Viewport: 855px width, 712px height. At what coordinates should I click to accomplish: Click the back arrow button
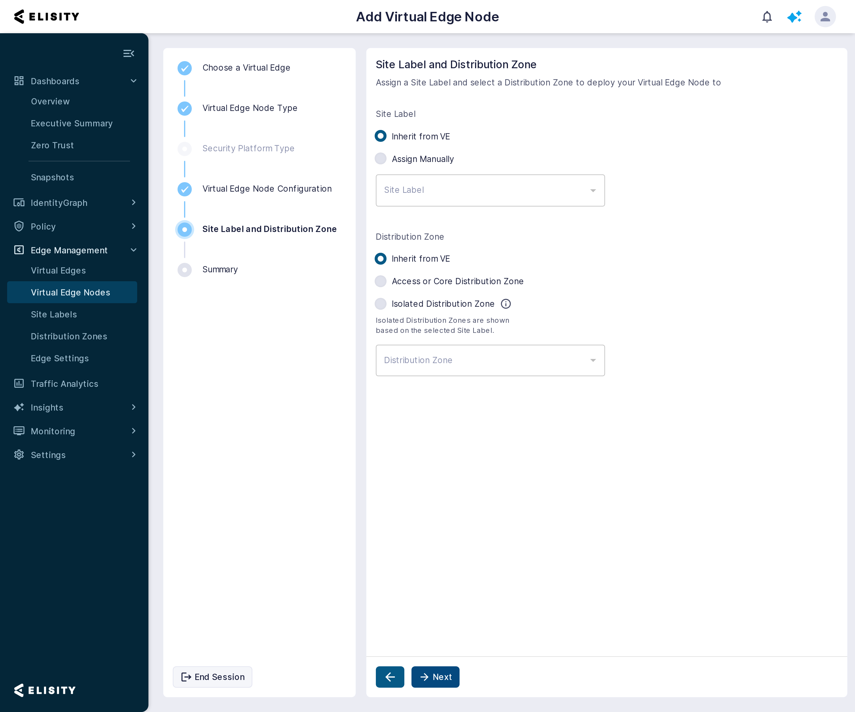(x=389, y=677)
